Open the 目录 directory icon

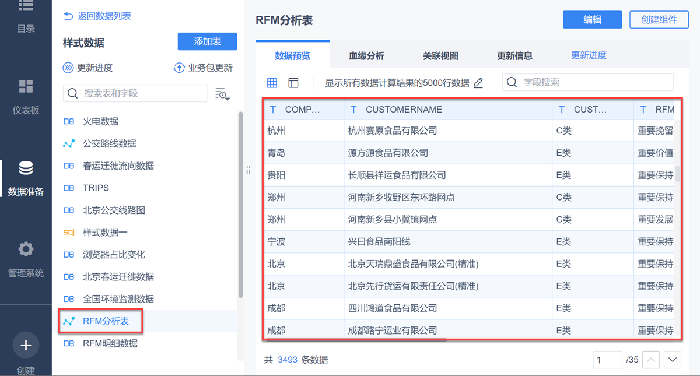pyautogui.click(x=26, y=7)
